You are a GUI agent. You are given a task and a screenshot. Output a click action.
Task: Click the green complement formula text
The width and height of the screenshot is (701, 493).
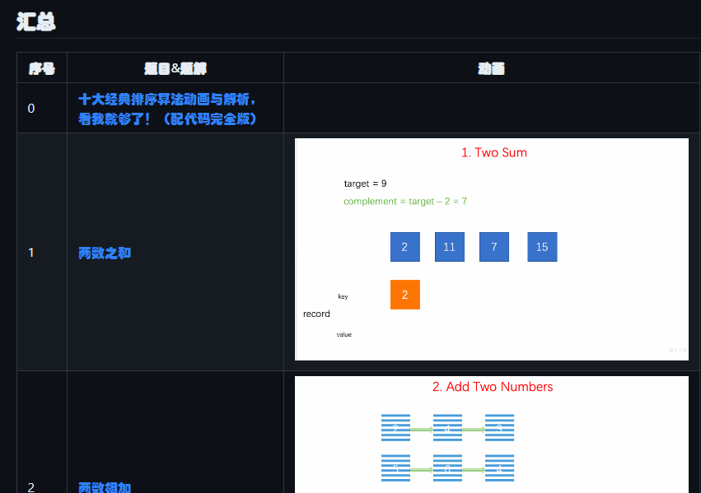(406, 200)
